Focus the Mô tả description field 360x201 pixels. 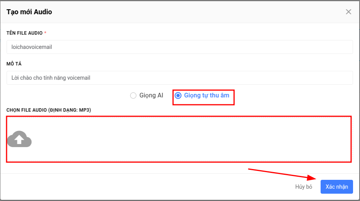pyautogui.click(x=180, y=78)
